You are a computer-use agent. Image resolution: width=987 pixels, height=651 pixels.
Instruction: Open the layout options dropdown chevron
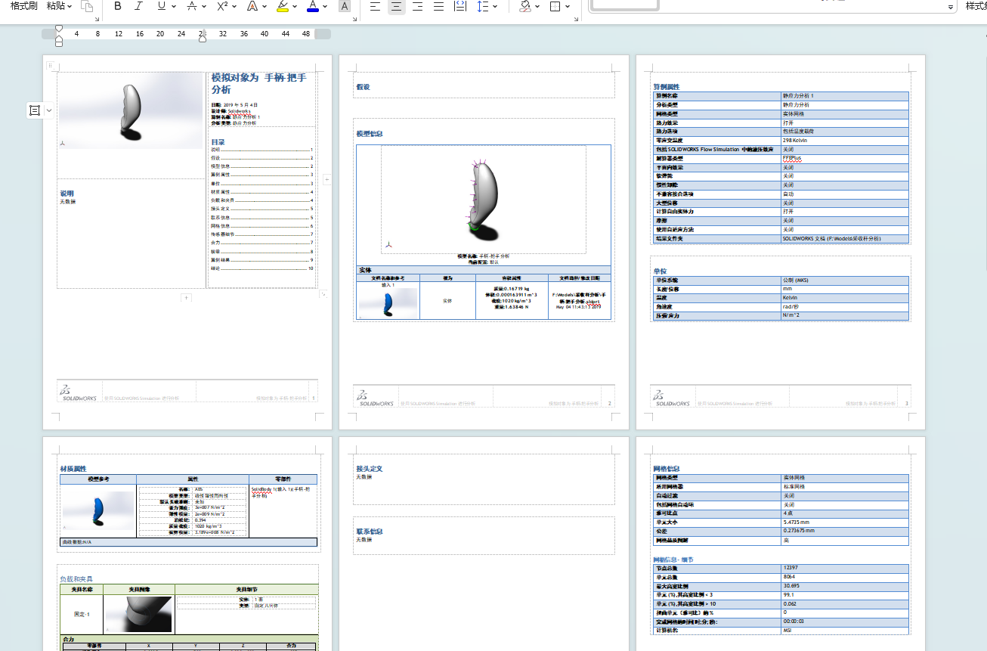(x=49, y=110)
